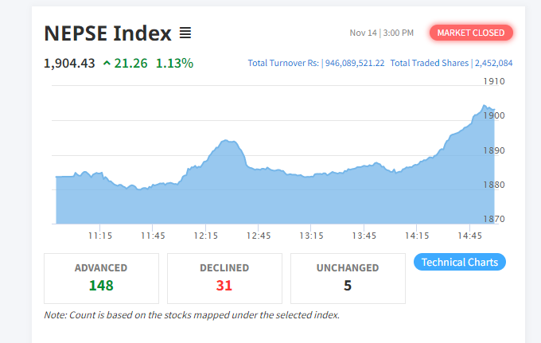Image resolution: width=541 pixels, height=343 pixels.
Task: Click the MARKET CLOSED status badge
Action: pyautogui.click(x=471, y=33)
